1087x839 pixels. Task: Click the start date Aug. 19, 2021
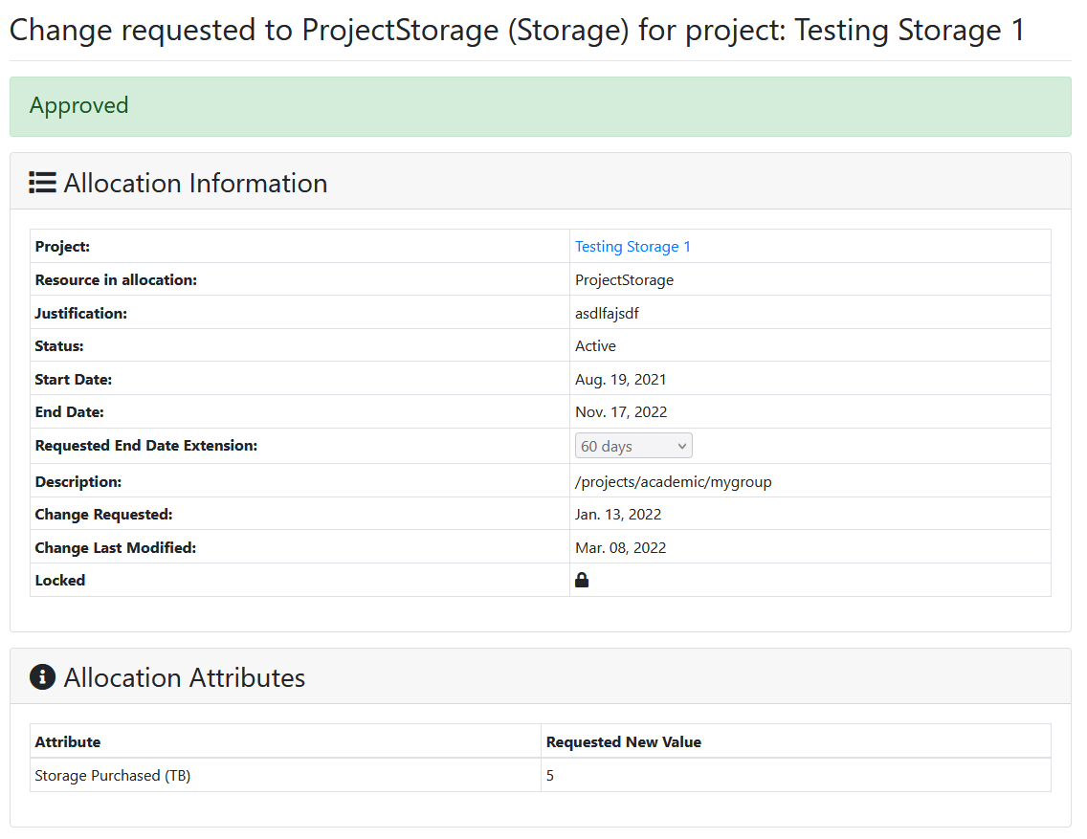[x=620, y=380]
